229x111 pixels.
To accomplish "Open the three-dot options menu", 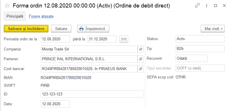I will point(206,5).
